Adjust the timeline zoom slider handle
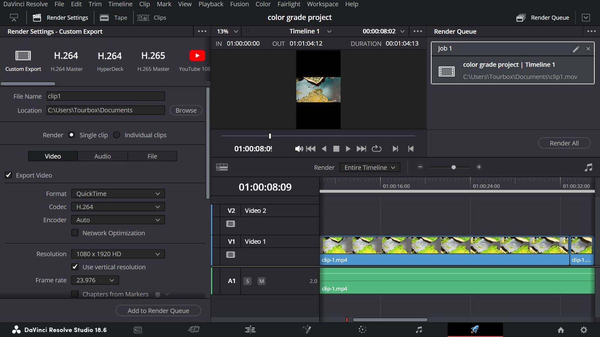The image size is (600, 337). pos(453,167)
